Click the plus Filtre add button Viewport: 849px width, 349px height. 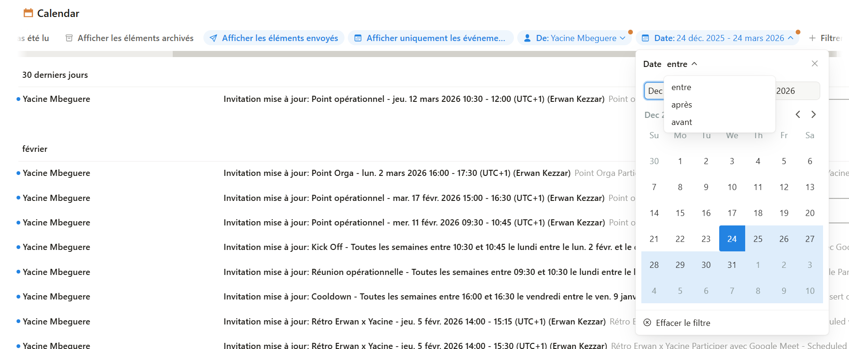coord(824,38)
